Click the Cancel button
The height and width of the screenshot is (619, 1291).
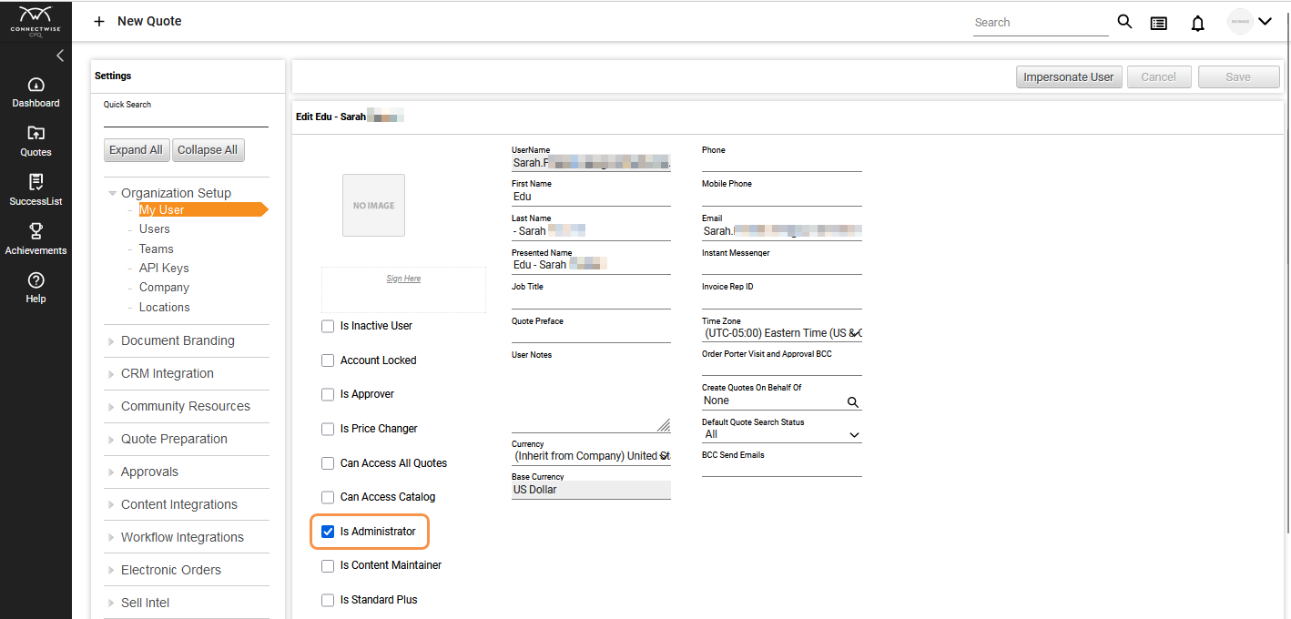(x=1159, y=77)
